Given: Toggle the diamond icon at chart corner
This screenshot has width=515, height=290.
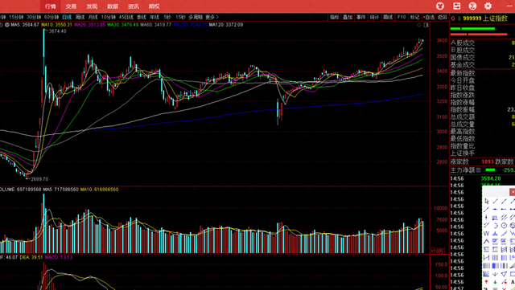Looking at the screenshot, I should coord(418,25).
